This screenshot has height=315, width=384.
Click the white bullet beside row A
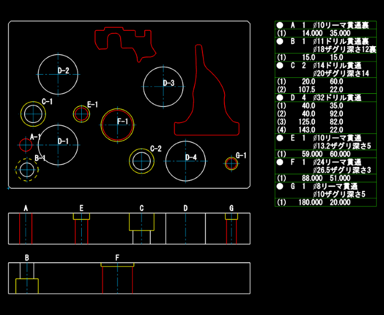coord(280,25)
